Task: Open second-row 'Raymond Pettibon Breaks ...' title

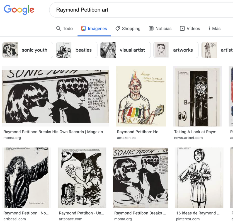Action: [140, 213]
